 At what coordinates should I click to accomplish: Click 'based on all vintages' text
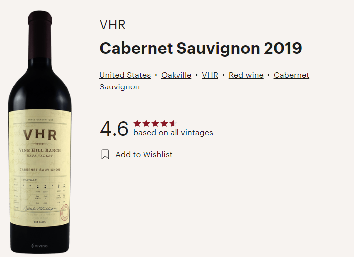coord(173,133)
